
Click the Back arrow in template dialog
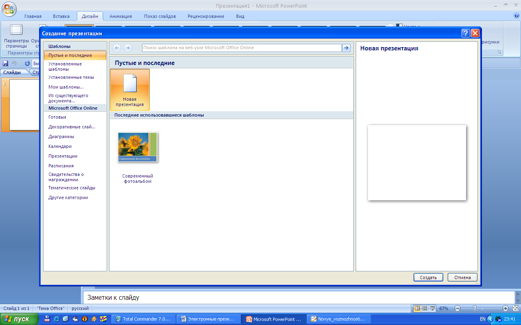(x=117, y=48)
